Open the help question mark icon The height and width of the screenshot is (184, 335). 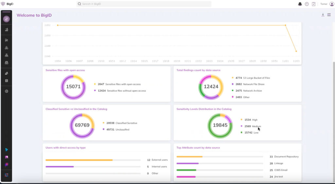(307, 4)
